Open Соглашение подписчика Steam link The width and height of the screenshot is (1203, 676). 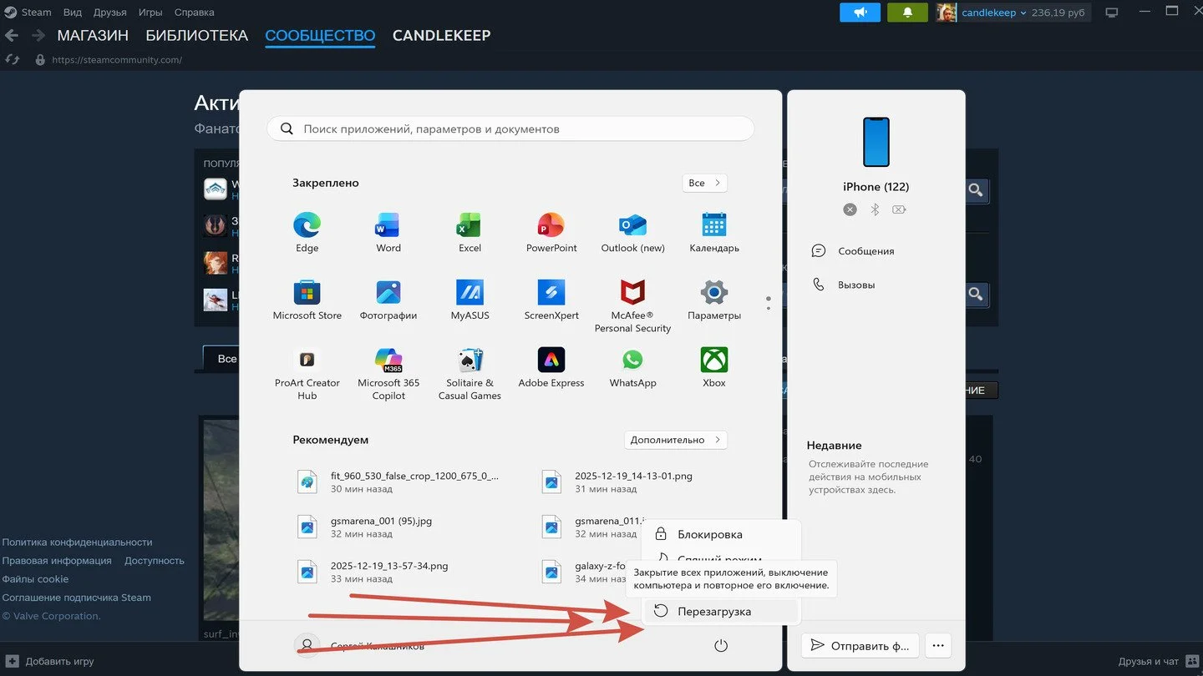[x=77, y=598]
